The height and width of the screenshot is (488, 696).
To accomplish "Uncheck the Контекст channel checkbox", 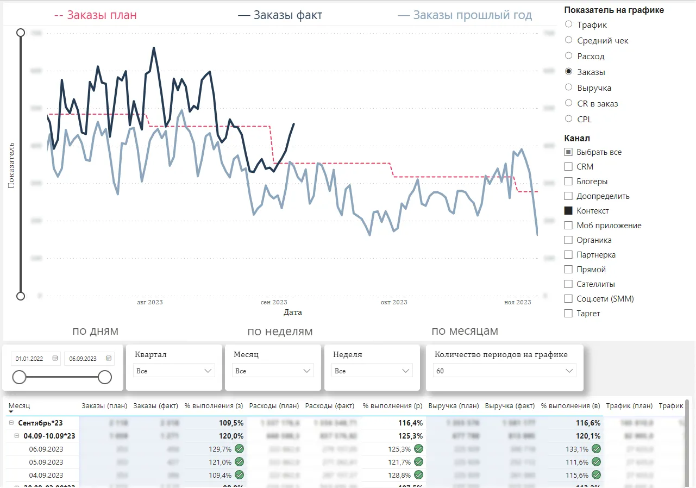I will [x=569, y=211].
